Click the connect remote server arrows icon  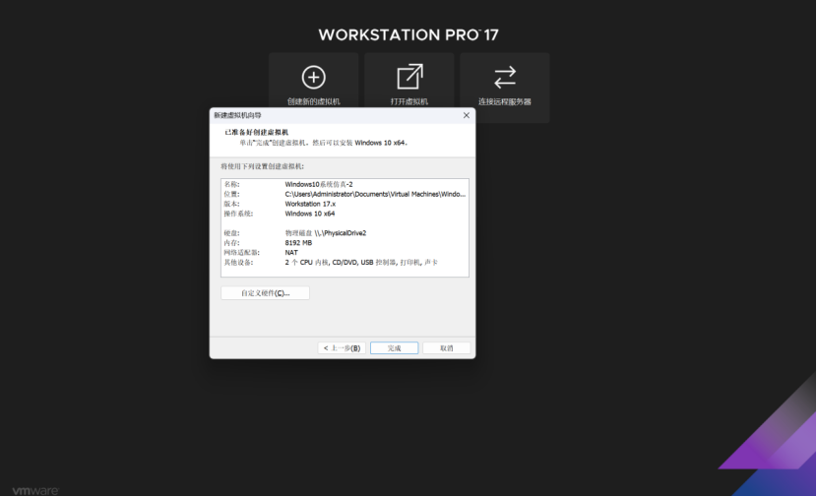pos(504,77)
